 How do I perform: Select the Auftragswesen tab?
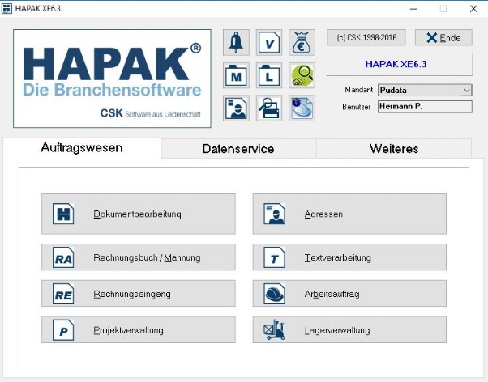pos(82,148)
